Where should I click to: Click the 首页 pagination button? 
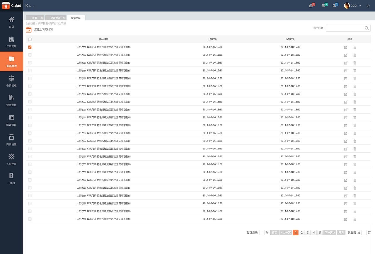[x=275, y=233]
